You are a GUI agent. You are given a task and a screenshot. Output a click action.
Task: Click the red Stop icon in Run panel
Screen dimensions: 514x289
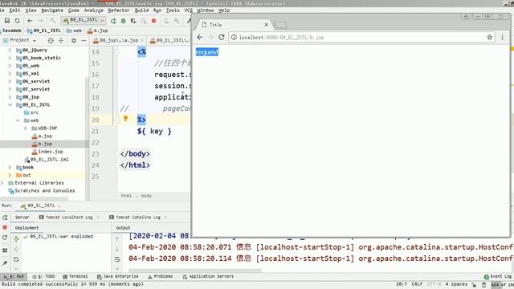pyautogui.click(x=5, y=227)
